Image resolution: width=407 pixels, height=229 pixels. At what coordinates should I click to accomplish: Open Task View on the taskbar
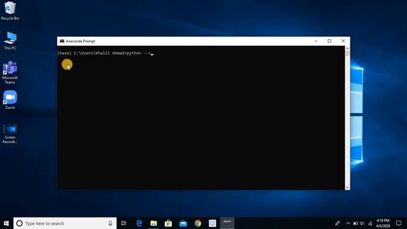tap(124, 223)
